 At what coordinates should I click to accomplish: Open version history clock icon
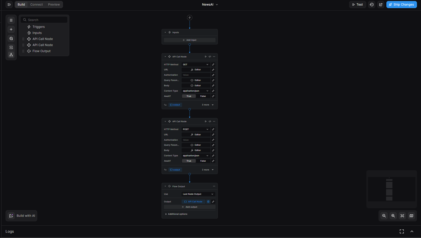pos(371,5)
